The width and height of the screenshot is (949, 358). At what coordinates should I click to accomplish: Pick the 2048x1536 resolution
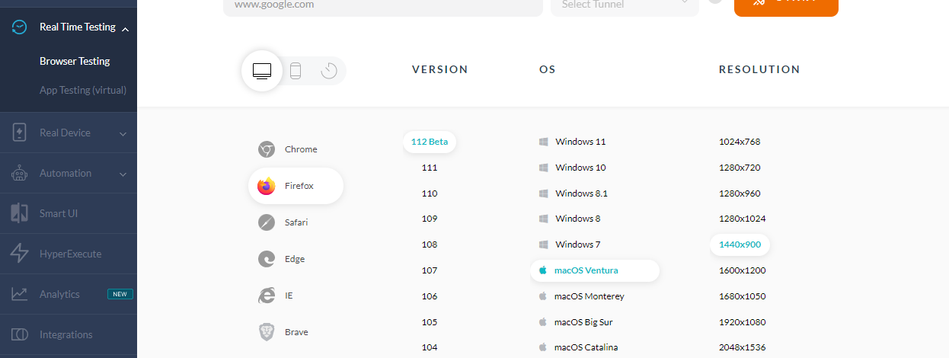click(743, 347)
